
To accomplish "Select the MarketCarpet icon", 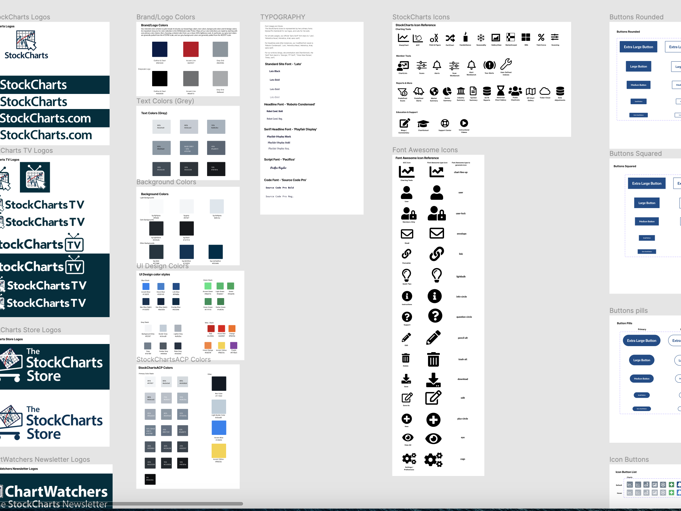I will [x=511, y=37].
